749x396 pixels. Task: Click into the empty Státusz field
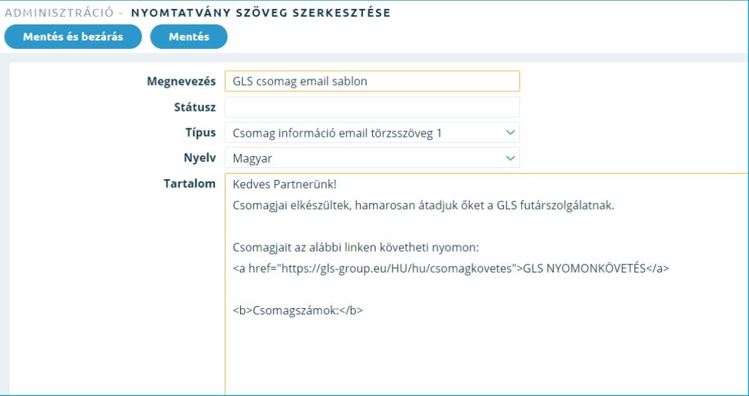(x=372, y=107)
